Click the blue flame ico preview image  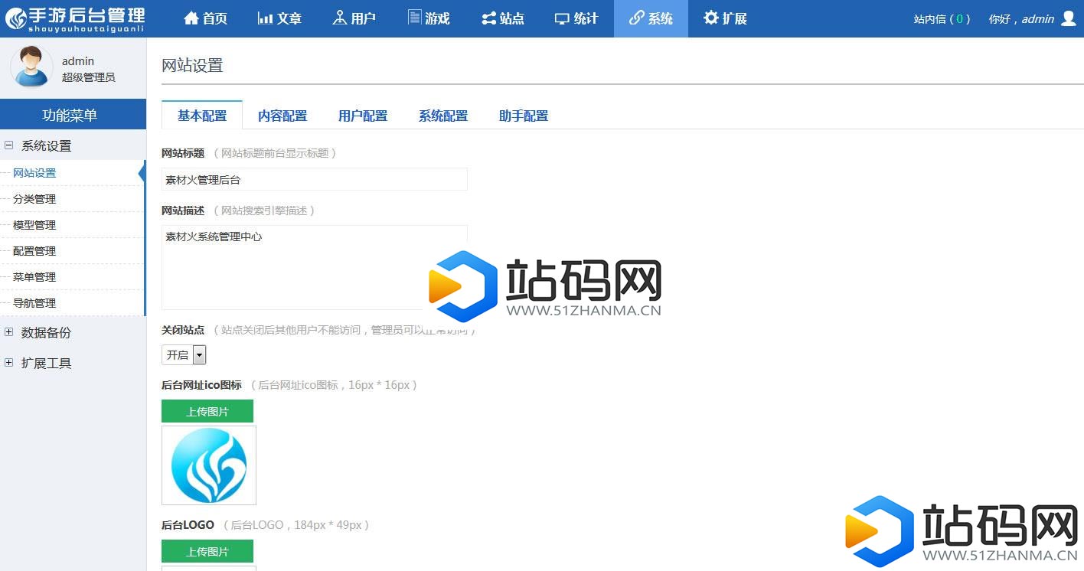pyautogui.click(x=209, y=465)
